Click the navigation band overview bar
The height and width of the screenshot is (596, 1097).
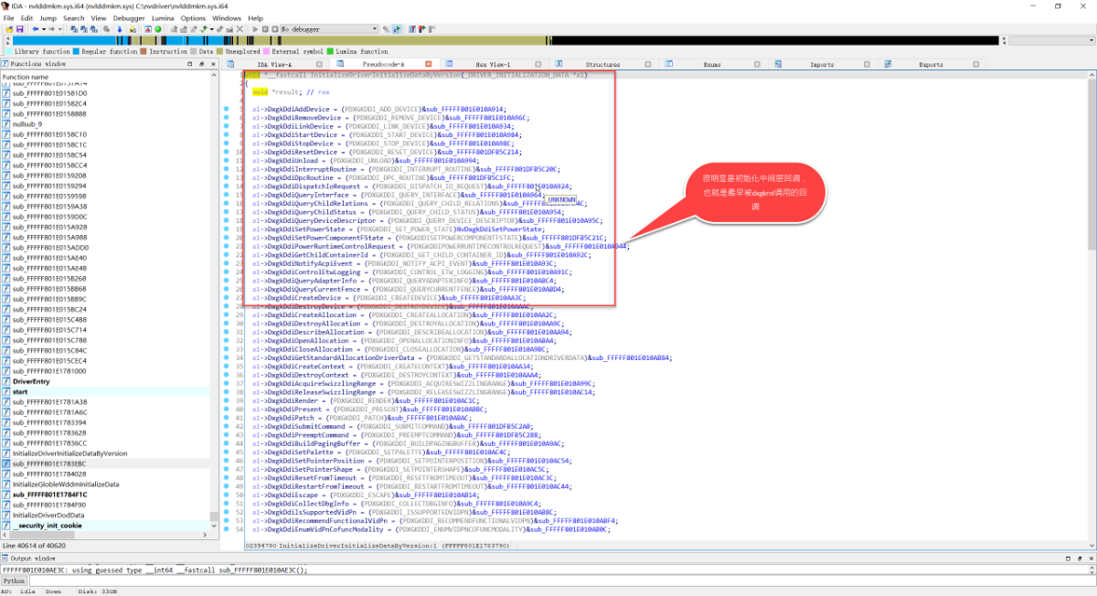tap(505, 40)
